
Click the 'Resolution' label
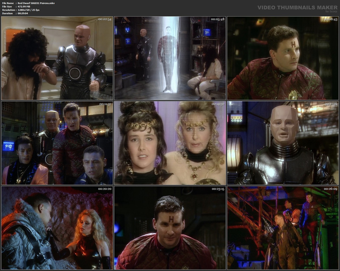[x=8, y=10]
